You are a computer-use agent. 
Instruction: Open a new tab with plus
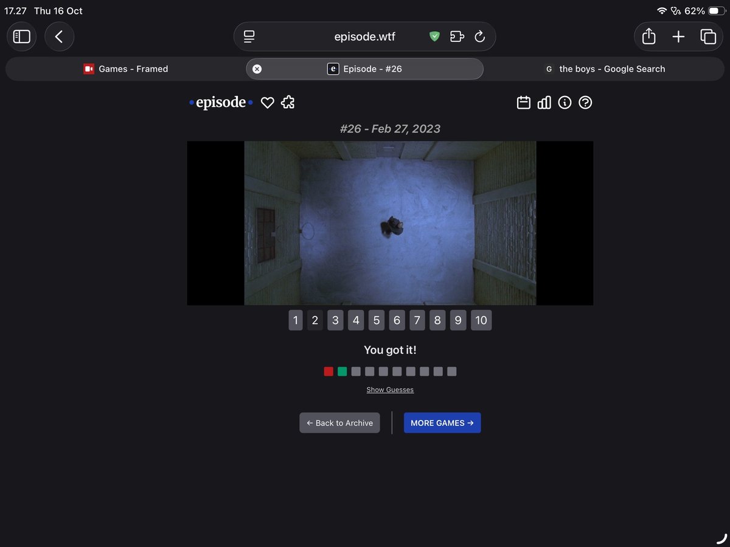pyautogui.click(x=678, y=36)
